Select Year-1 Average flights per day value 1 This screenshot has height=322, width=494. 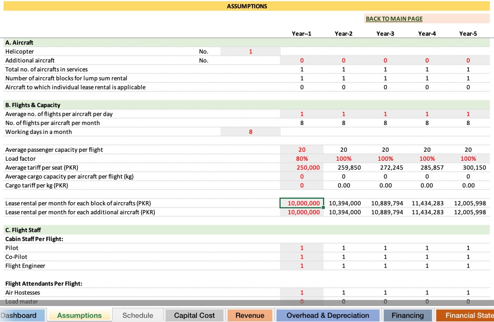(302, 114)
